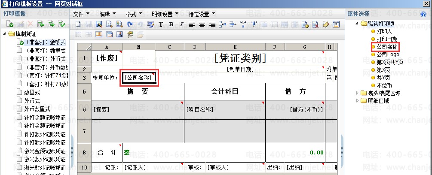432x175 pixels.
Task: Select the (非套打)金额式 template
Action: [x=45, y=42]
